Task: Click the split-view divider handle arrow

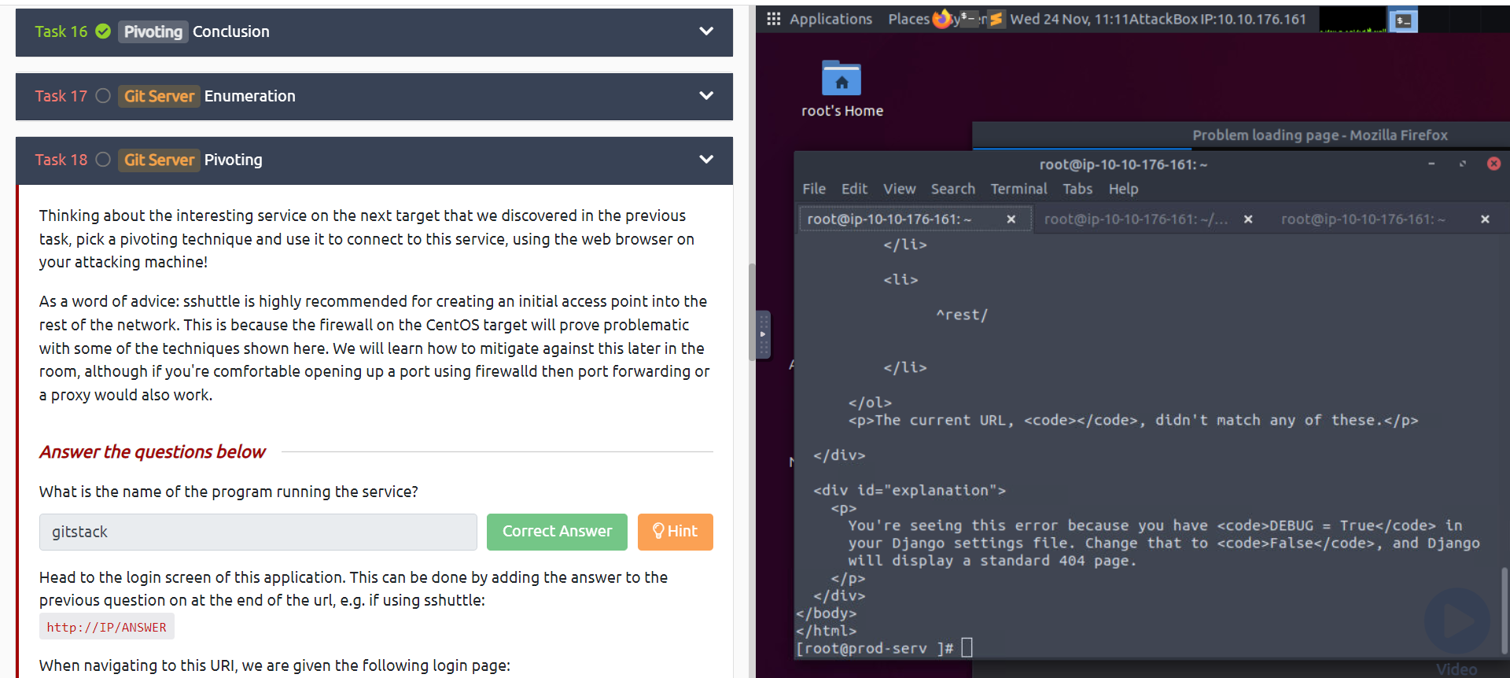Action: (x=763, y=334)
